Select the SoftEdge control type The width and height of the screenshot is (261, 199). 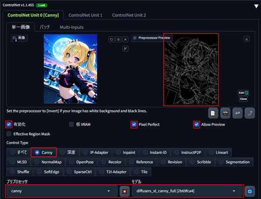tap(48, 172)
